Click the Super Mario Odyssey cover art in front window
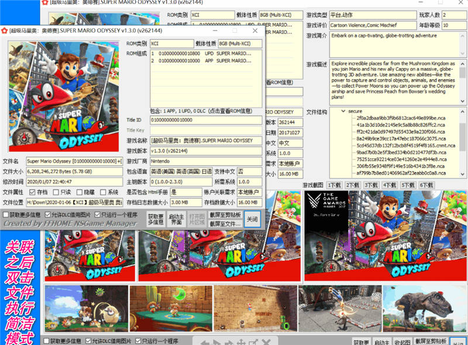 point(64,97)
